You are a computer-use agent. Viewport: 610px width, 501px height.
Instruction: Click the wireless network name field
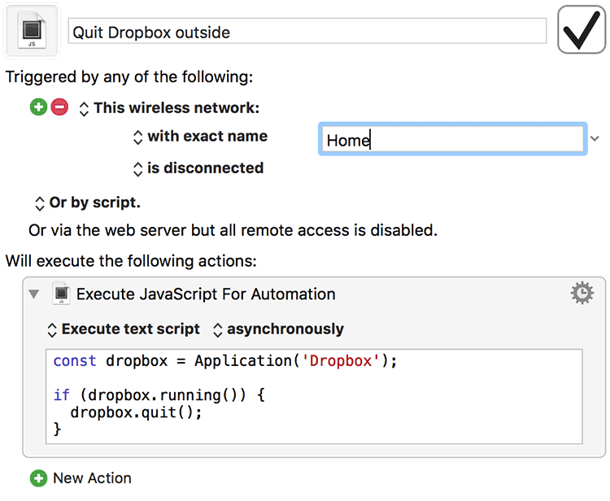click(452, 139)
